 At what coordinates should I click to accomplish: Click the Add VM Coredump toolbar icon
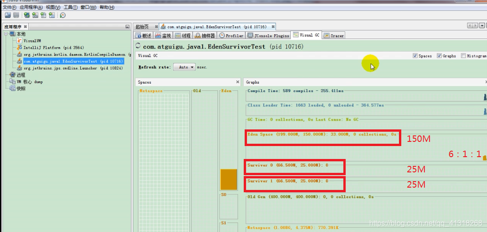(44, 15)
